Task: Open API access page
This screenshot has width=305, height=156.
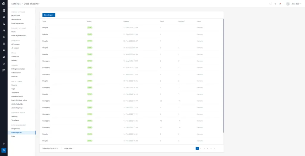Action: pyautogui.click(x=15, y=44)
